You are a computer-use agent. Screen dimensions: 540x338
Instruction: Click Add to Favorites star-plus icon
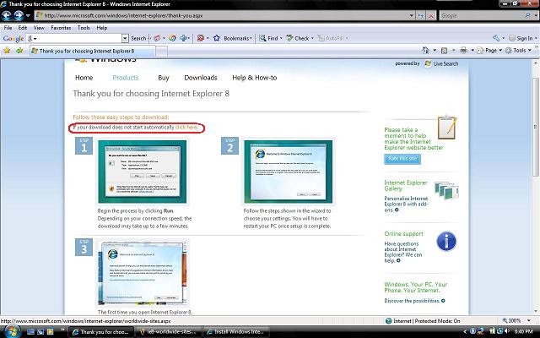(19, 51)
